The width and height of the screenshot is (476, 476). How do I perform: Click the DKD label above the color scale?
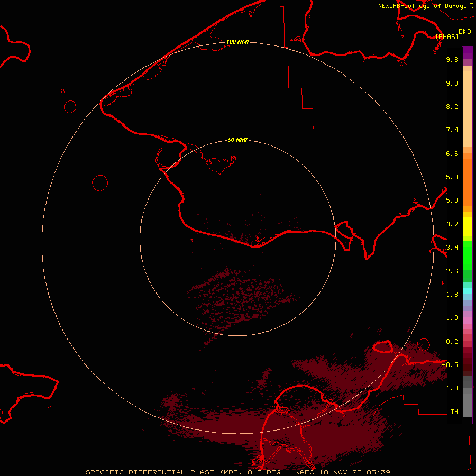coord(465,31)
